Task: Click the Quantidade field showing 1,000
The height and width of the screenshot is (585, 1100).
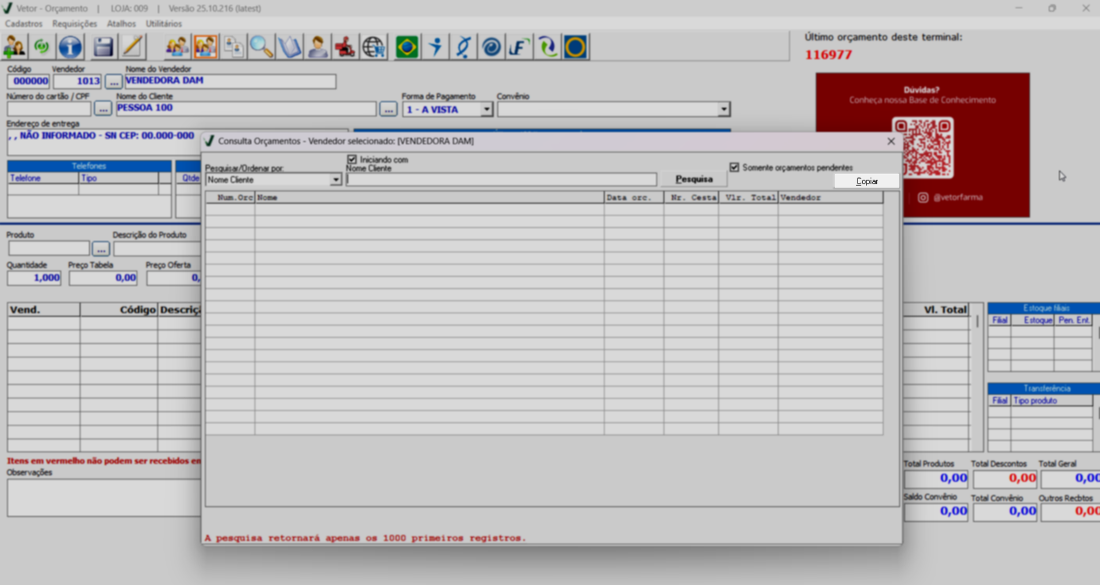Action: coord(34,278)
